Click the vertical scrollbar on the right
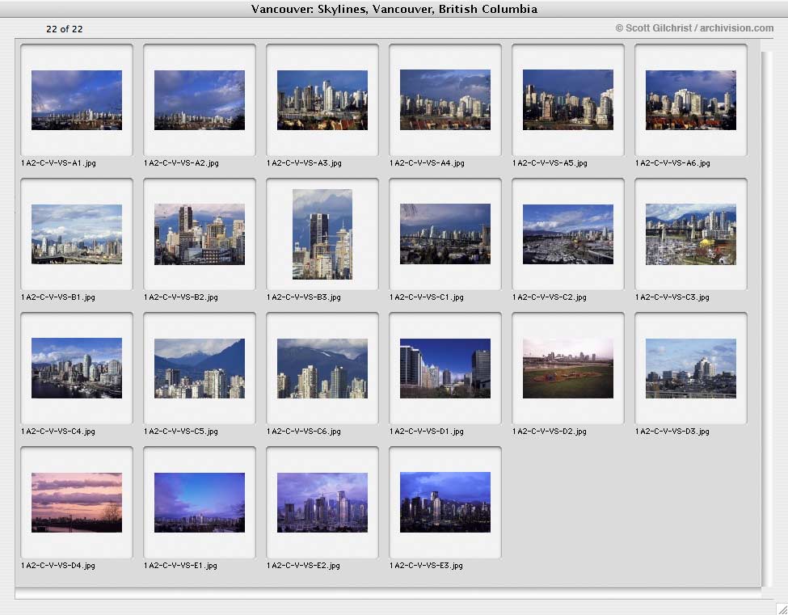The image size is (788, 615). tap(766, 318)
